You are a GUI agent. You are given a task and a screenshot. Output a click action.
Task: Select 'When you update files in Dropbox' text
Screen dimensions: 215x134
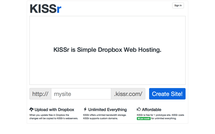(47, 115)
